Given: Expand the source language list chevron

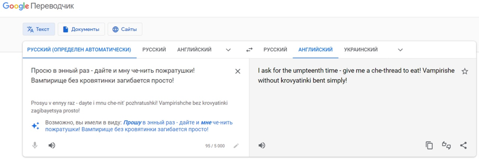Looking at the screenshot, I should (228, 50).
